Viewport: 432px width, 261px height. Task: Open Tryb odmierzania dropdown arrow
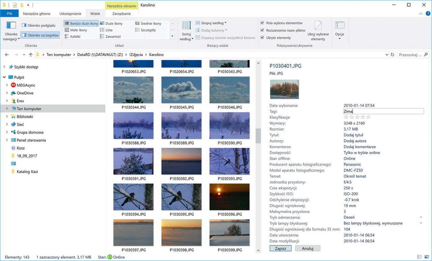click(x=421, y=217)
